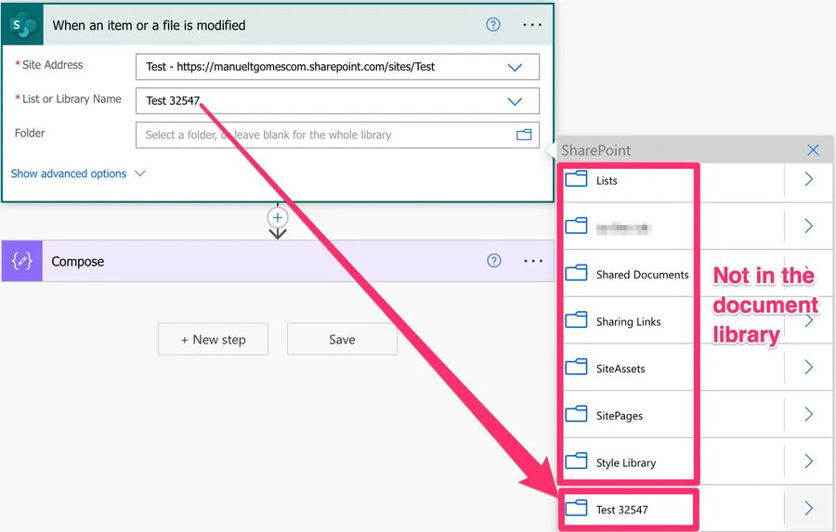Expand the Lists folder chevron
This screenshot has height=532, width=836.
pyautogui.click(x=808, y=180)
